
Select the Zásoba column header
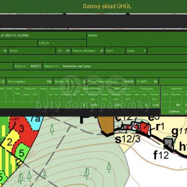pyautogui.click(x=59, y=88)
